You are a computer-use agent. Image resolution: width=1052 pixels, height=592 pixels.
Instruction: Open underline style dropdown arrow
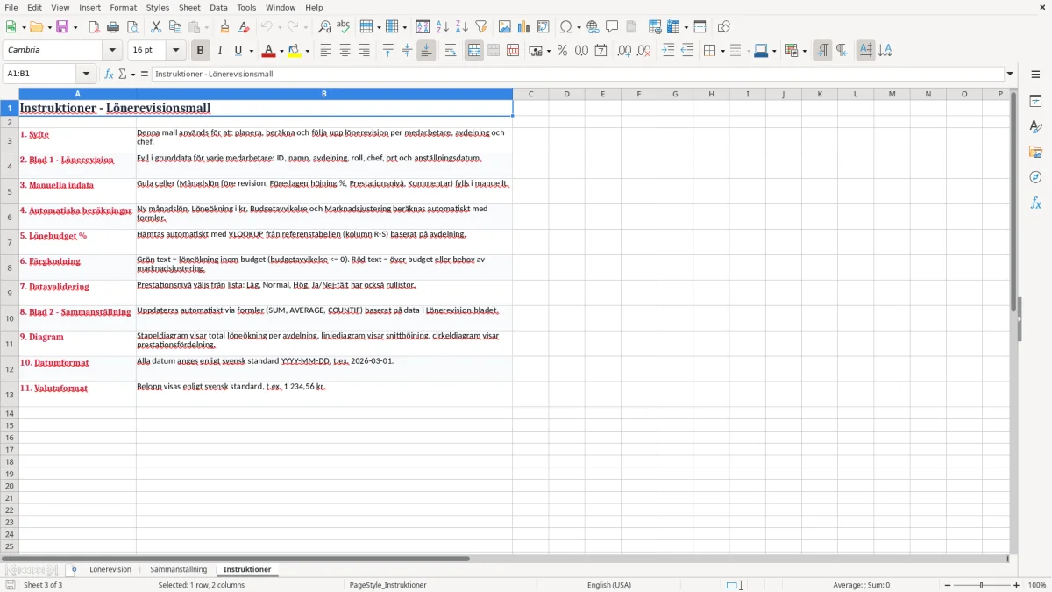(251, 51)
